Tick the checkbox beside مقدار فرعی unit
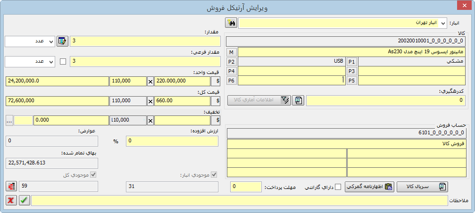The height and width of the screenshot is (213, 475). pyautogui.click(x=63, y=61)
